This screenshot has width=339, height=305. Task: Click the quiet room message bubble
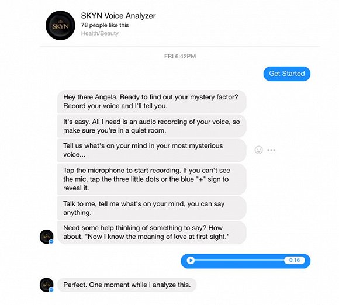coord(151,126)
